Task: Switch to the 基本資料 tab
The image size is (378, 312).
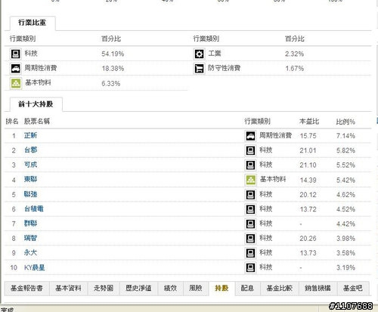Action: coord(68,289)
